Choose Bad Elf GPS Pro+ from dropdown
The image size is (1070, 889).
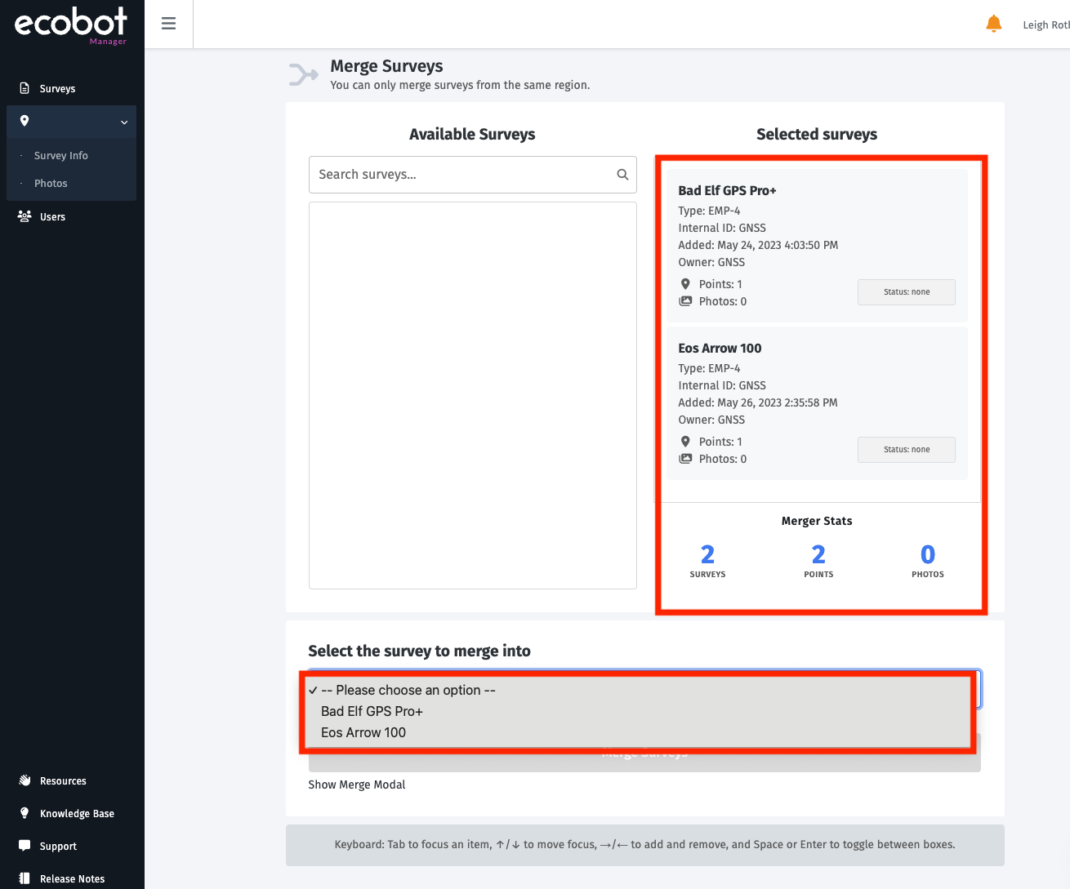(x=372, y=711)
